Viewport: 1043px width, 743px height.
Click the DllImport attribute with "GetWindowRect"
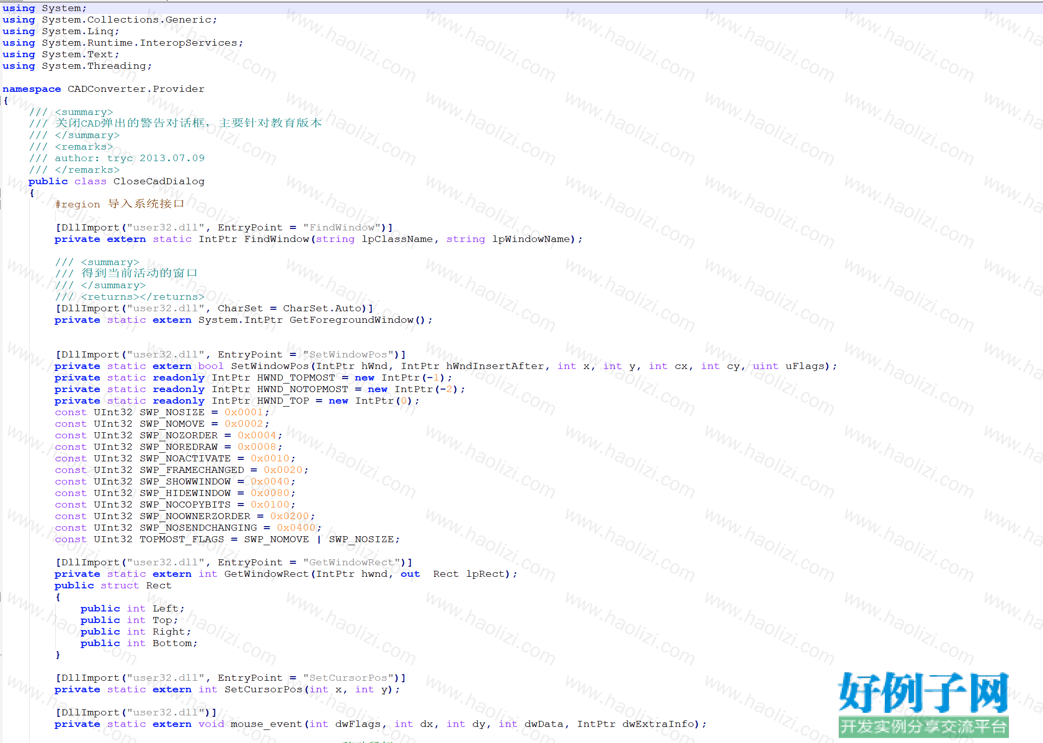coord(234,562)
